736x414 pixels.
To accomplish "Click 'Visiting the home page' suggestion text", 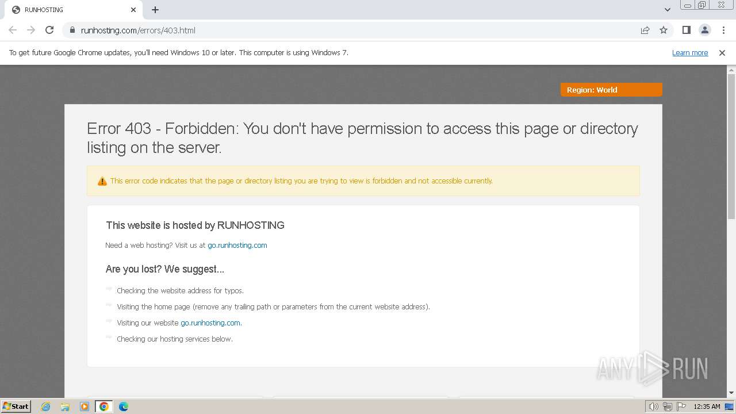I will click(273, 306).
